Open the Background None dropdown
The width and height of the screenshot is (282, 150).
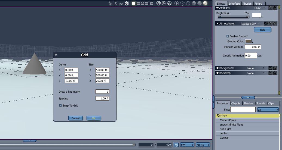pos(264,68)
